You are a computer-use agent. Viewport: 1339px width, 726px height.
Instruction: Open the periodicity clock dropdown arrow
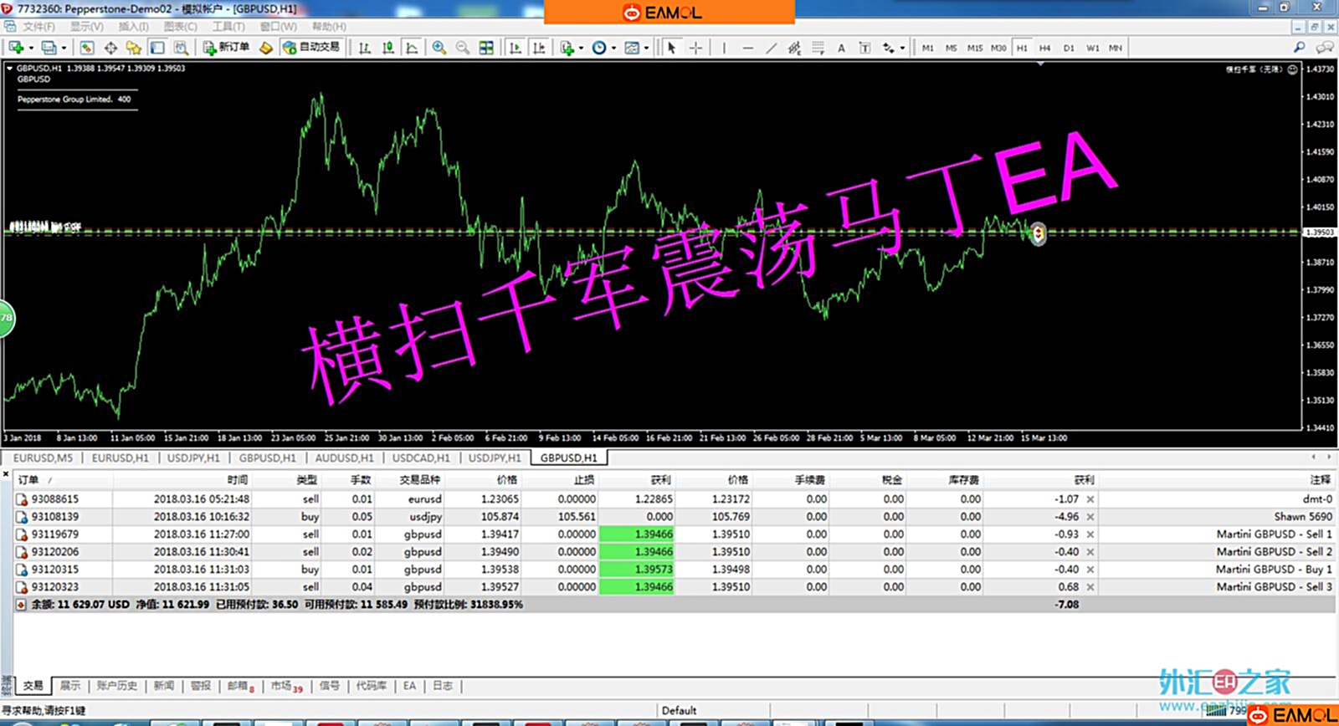pos(613,48)
